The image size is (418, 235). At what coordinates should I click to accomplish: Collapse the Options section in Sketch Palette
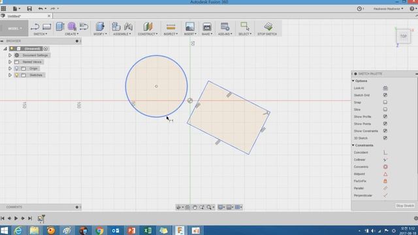click(x=353, y=81)
